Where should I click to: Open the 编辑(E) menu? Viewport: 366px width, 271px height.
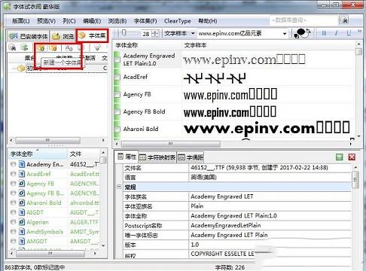point(92,21)
